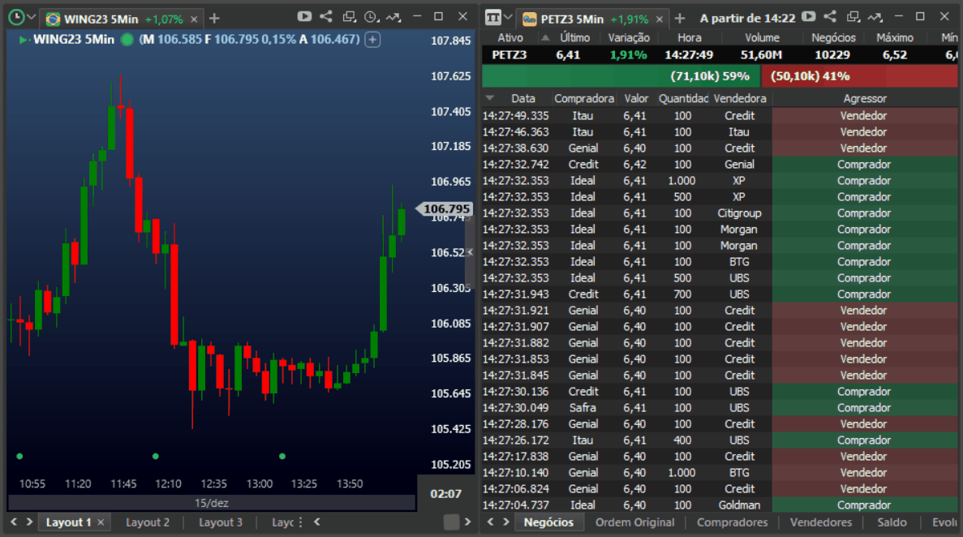Click the gray square button near bottom scrollbar
The width and height of the screenshot is (963, 537).
coord(451,522)
